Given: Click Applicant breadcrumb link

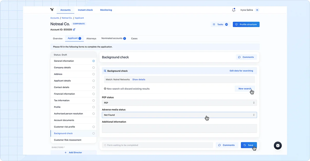Looking at the screenshot, I should (79, 18).
